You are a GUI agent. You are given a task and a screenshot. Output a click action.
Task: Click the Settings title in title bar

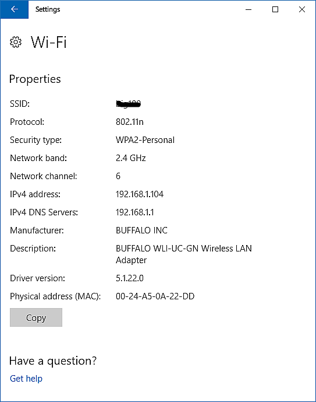pyautogui.click(x=48, y=9)
